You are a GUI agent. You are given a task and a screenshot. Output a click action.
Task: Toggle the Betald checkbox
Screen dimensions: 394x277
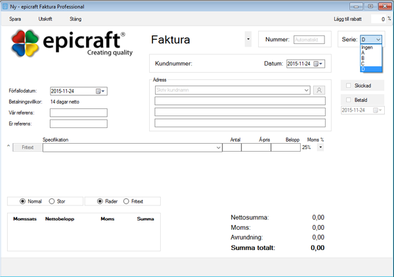pos(348,100)
